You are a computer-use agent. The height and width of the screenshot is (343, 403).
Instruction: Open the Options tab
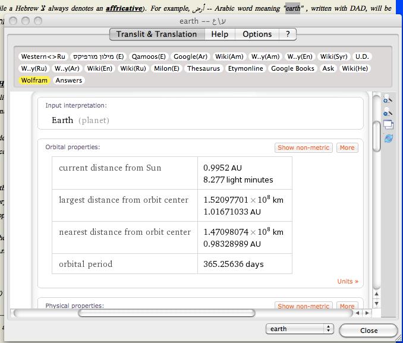[257, 34]
